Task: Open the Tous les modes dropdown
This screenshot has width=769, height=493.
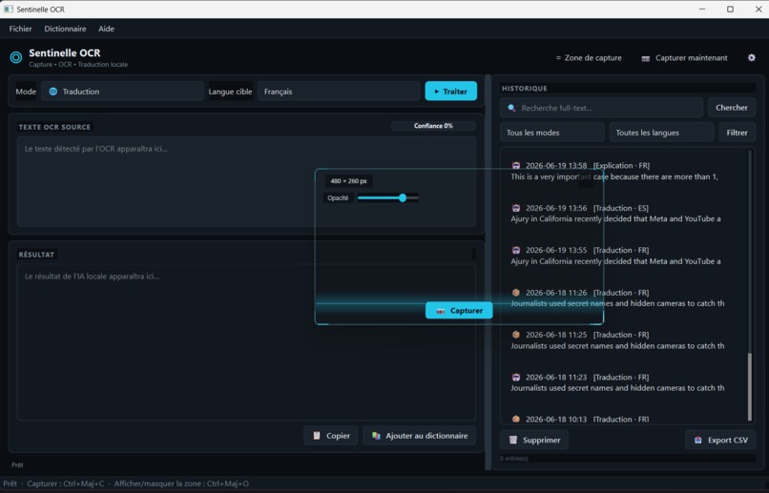Action: [x=552, y=133]
